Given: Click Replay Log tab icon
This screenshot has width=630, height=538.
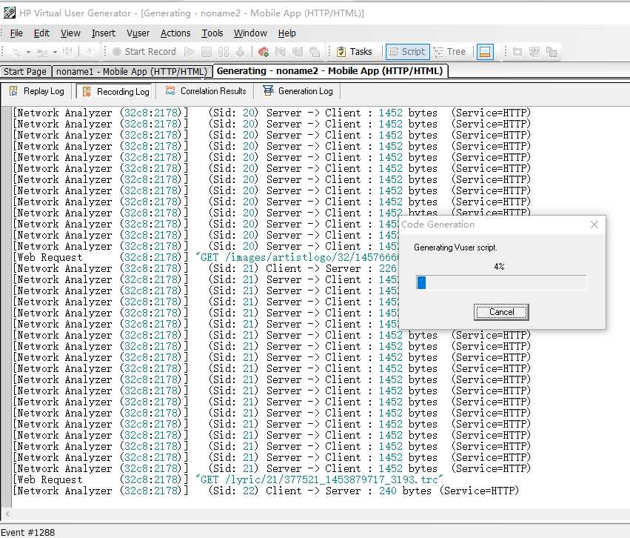Looking at the screenshot, I should coord(13,91).
